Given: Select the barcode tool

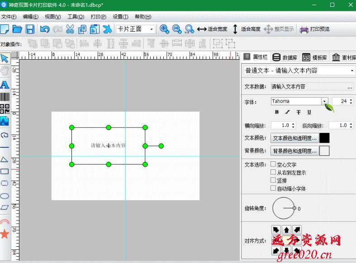Looking at the screenshot, I should (x=5, y=97).
